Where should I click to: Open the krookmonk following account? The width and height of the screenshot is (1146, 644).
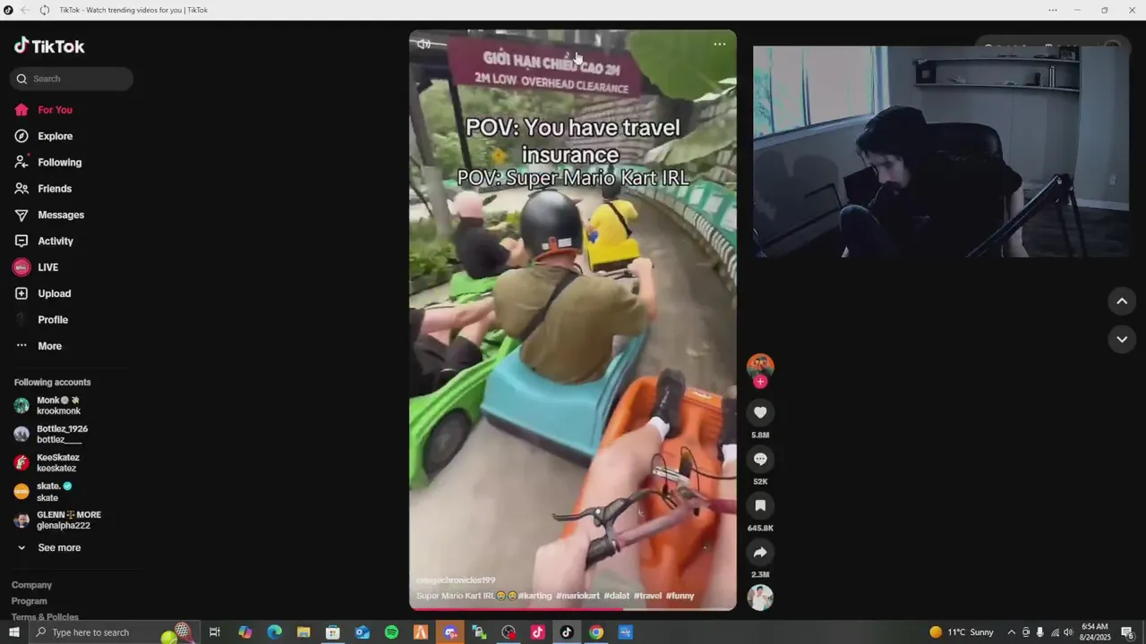[48, 405]
